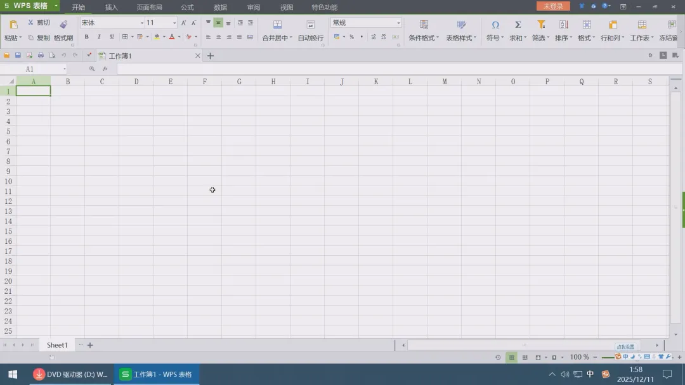Screen dimensions: 685x385
Task: Expand the Paste (粘贴) dropdown arrow
Action: click(20, 38)
